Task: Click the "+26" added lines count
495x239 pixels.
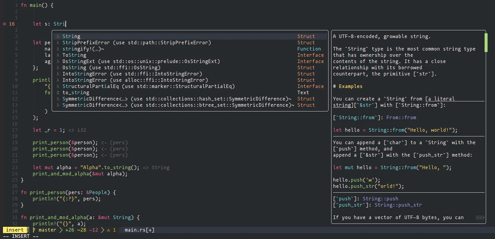Action: [x=70, y=230]
